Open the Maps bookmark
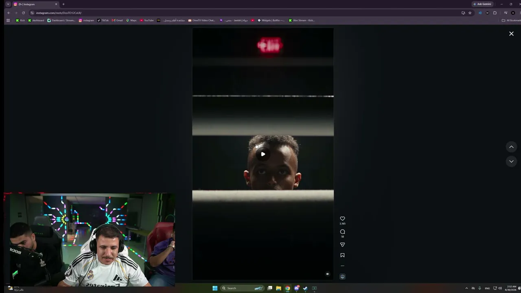The width and height of the screenshot is (521, 293). 131,20
